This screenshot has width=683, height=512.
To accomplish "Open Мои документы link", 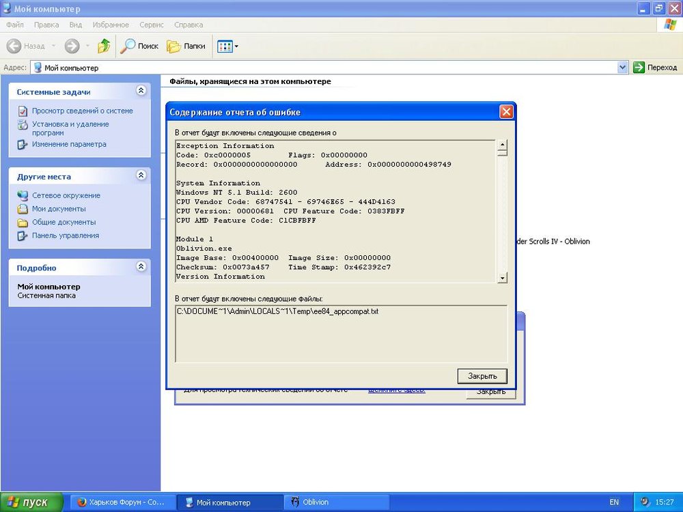I will [x=59, y=209].
